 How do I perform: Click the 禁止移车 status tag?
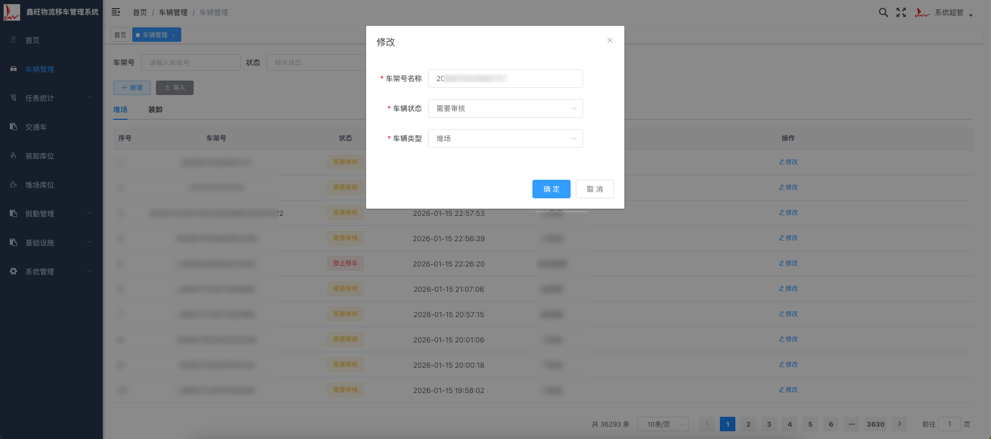pos(345,263)
